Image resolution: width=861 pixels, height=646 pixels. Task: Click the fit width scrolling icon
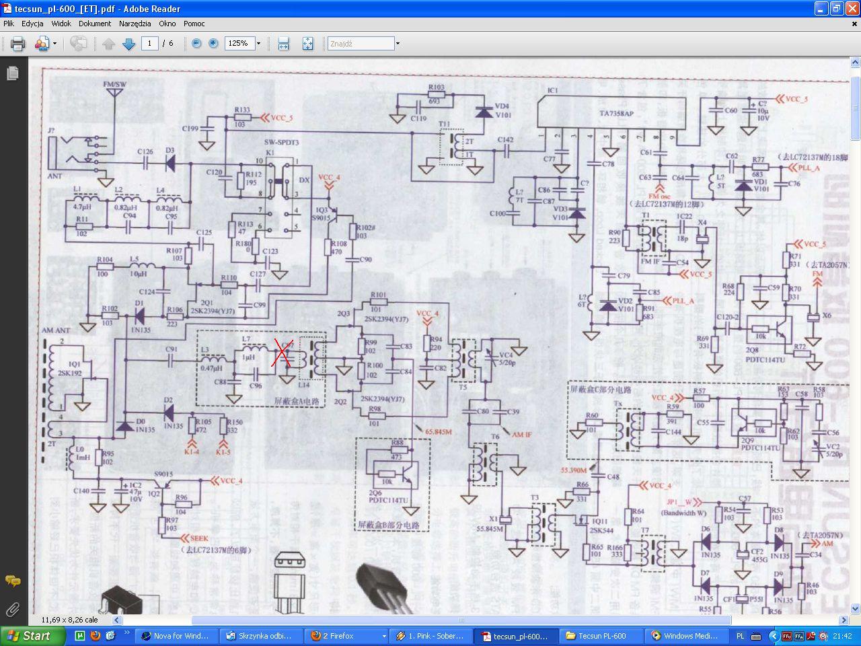[x=284, y=44]
